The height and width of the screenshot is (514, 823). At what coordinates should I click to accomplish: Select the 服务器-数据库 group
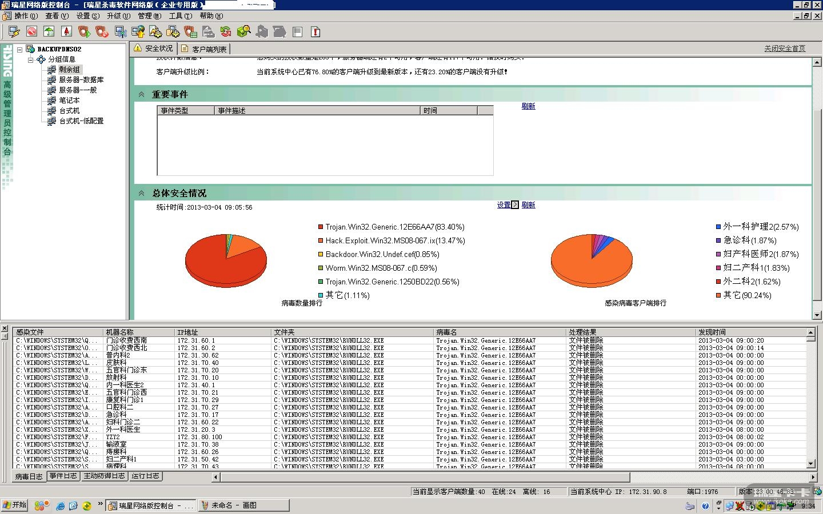coord(81,80)
